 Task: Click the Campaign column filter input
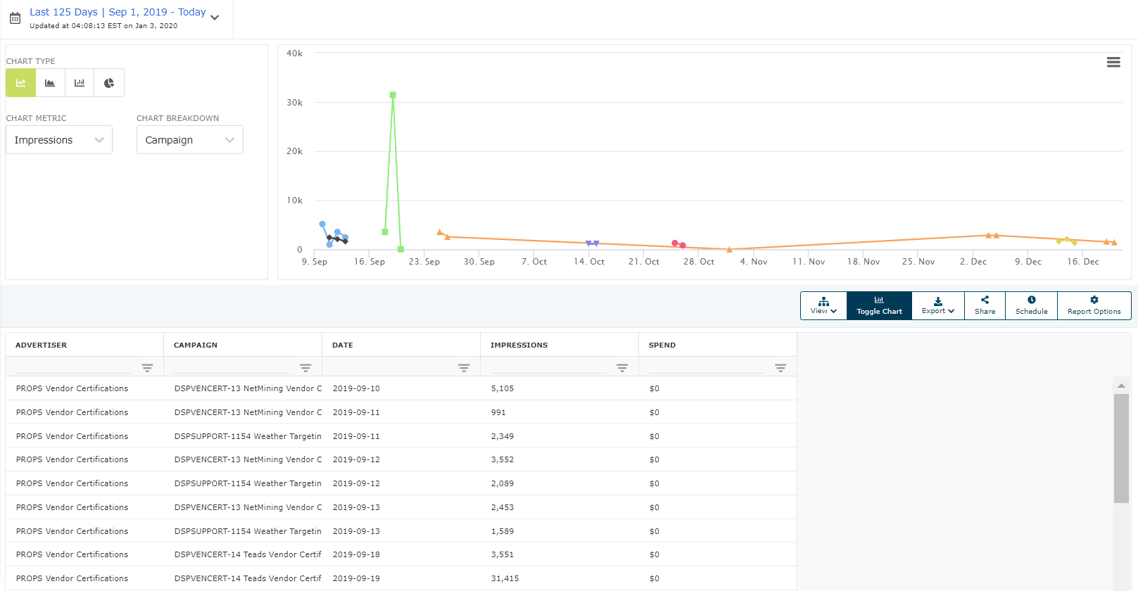point(231,367)
